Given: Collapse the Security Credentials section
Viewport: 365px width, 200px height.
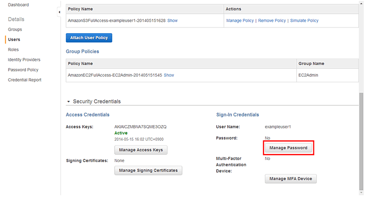Looking at the screenshot, I should 69,101.
